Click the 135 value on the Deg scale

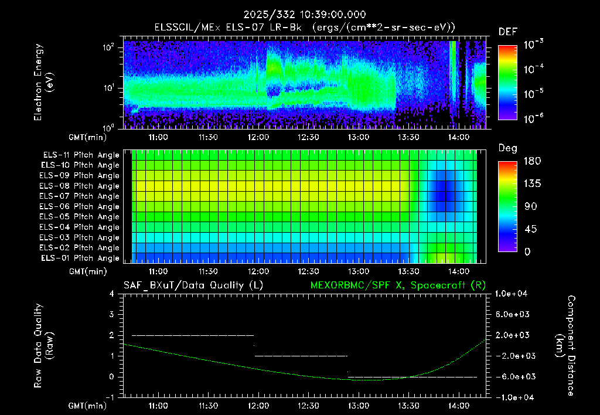point(532,184)
